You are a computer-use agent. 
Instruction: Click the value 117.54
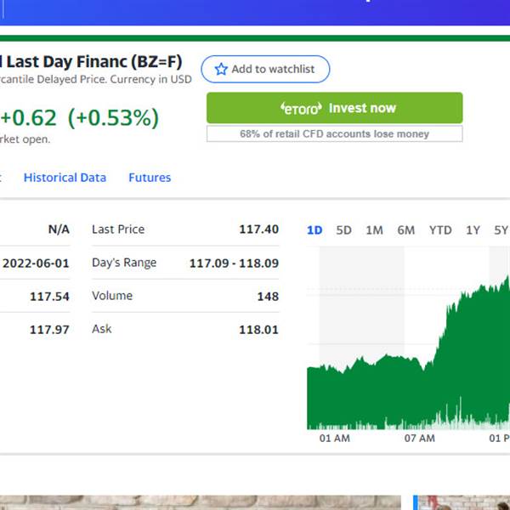[49, 297]
